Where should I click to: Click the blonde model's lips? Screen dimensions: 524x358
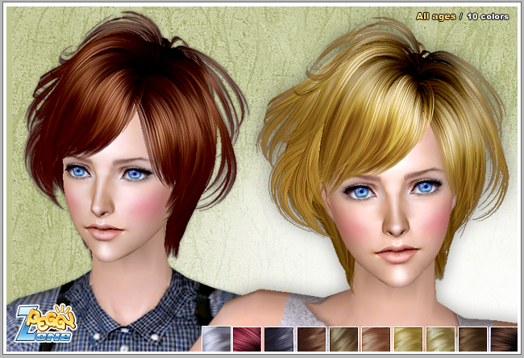pyautogui.click(x=395, y=253)
